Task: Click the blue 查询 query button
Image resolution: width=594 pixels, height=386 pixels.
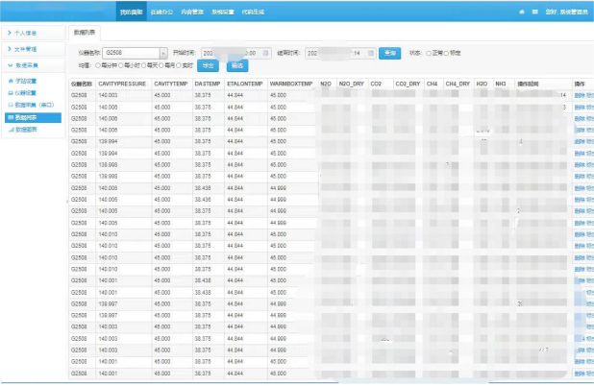Action: coord(389,53)
